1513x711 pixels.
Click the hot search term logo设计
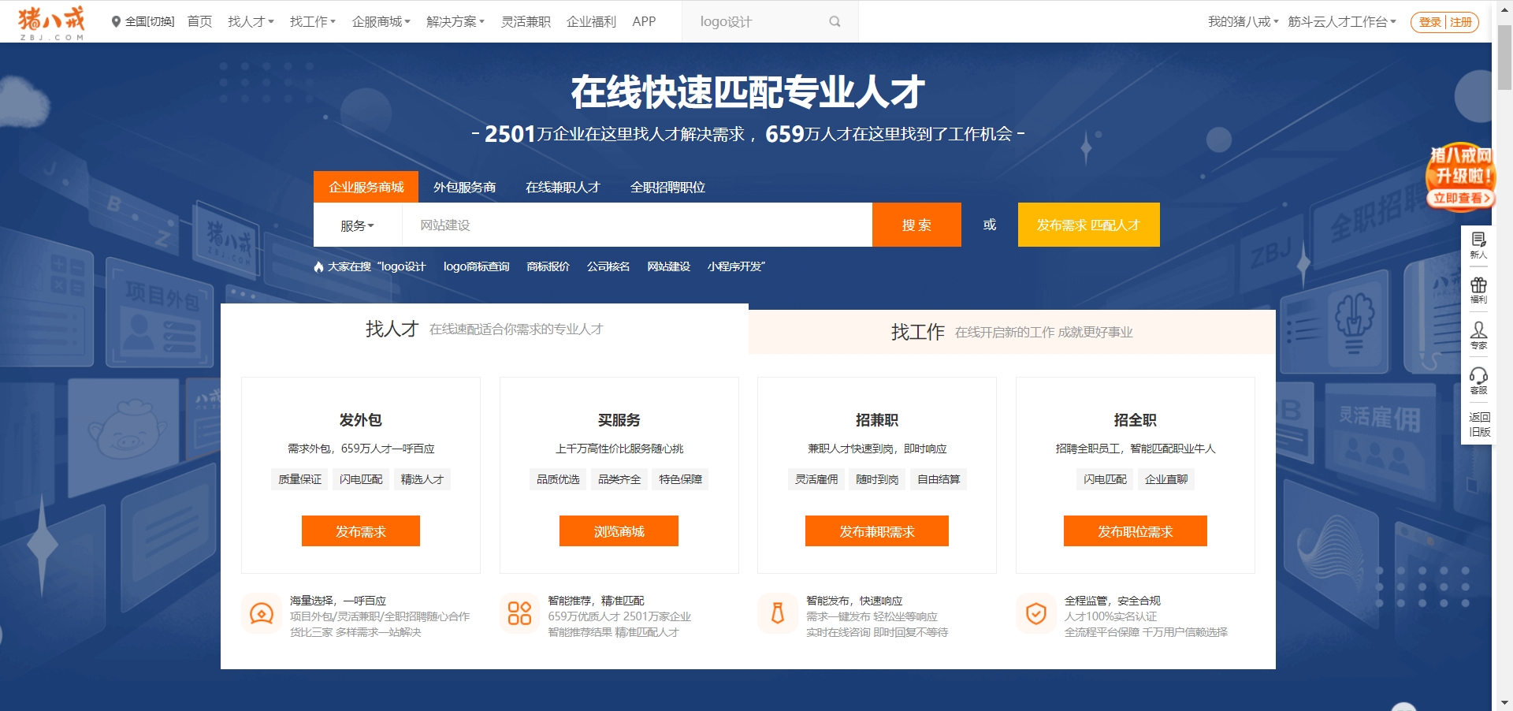point(404,266)
